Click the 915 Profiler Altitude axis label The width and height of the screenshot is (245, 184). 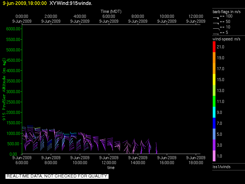click(4, 89)
